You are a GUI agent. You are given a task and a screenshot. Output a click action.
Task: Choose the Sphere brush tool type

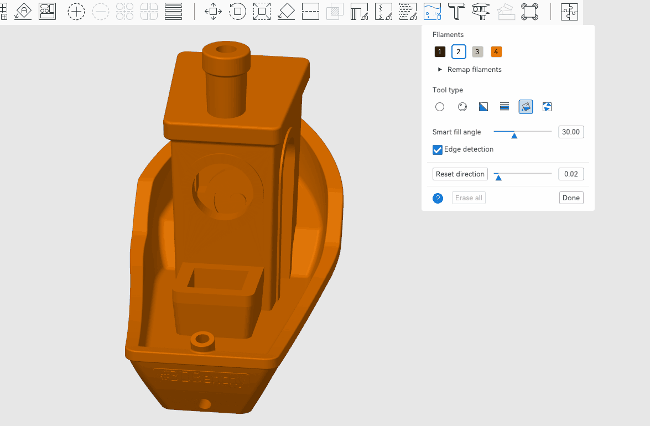(x=462, y=107)
